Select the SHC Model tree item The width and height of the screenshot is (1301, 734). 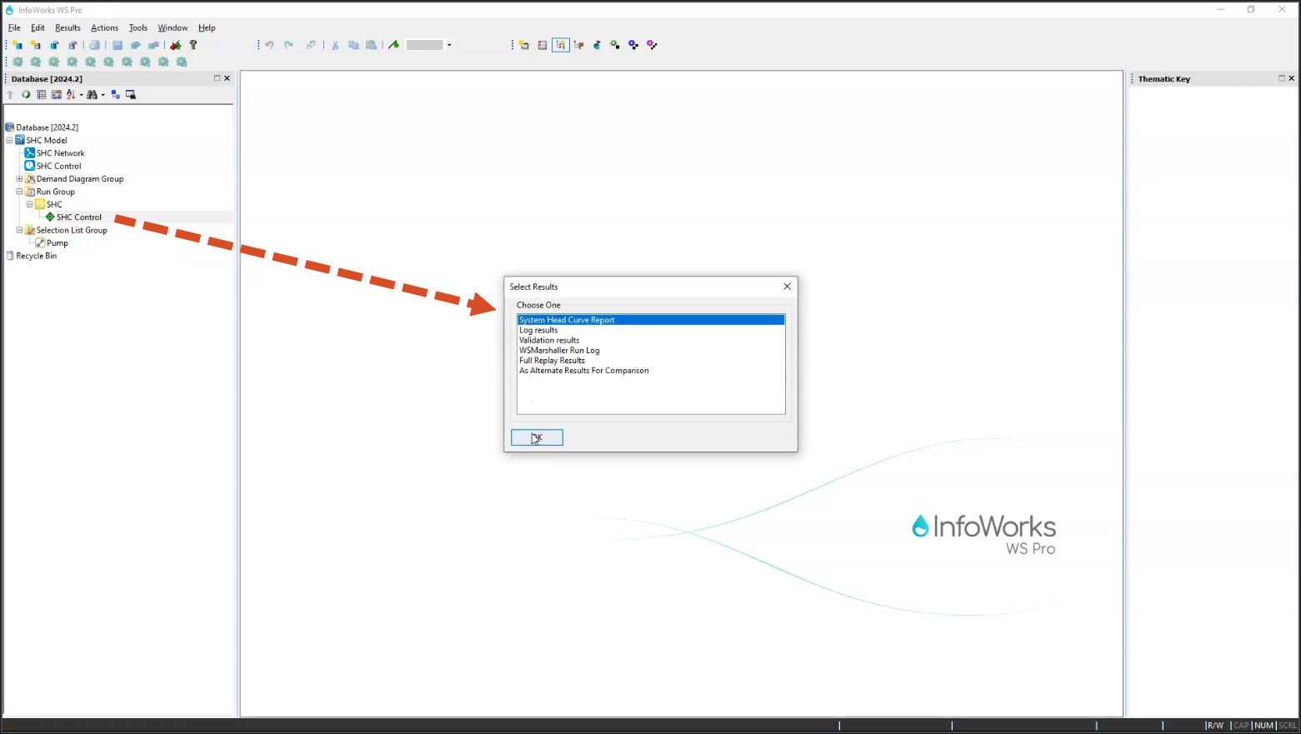coord(47,141)
